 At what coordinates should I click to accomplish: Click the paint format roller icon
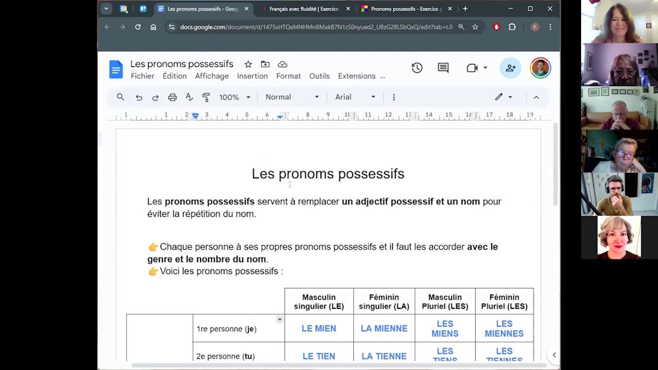click(x=206, y=97)
